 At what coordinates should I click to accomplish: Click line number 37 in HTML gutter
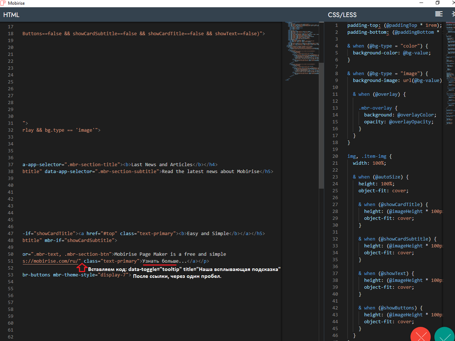[x=10, y=165]
